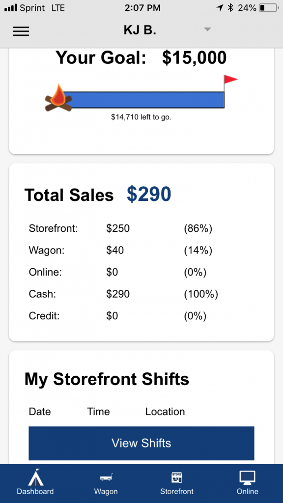Open the Storefront store icon
This screenshot has width=283, height=503.
click(x=177, y=477)
